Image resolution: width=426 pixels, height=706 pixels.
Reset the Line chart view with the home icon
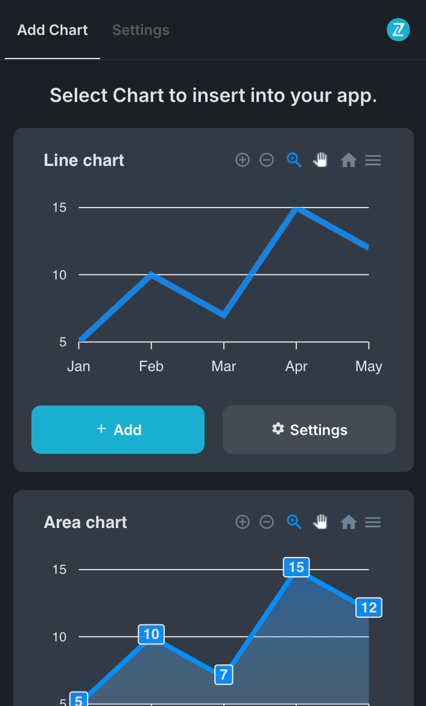pos(348,160)
